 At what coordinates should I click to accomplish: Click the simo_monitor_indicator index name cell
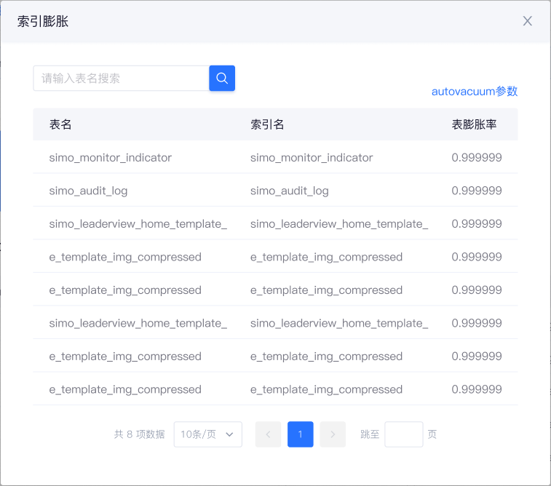(312, 157)
